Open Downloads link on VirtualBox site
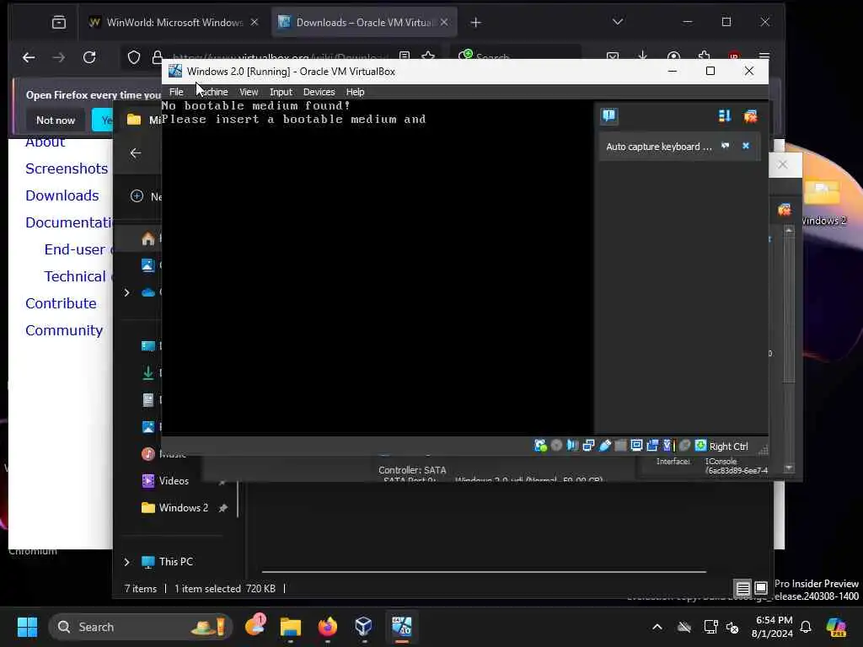The width and height of the screenshot is (863, 647). 62,195
